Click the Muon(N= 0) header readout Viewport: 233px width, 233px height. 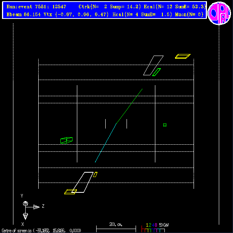click(x=189, y=15)
